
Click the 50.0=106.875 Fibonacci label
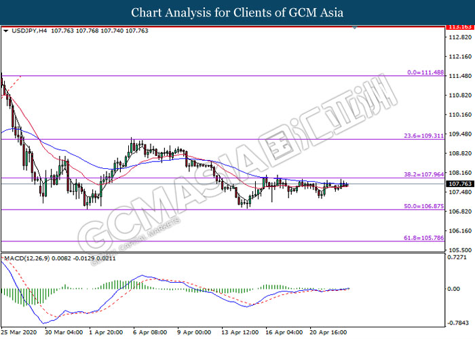423,206
